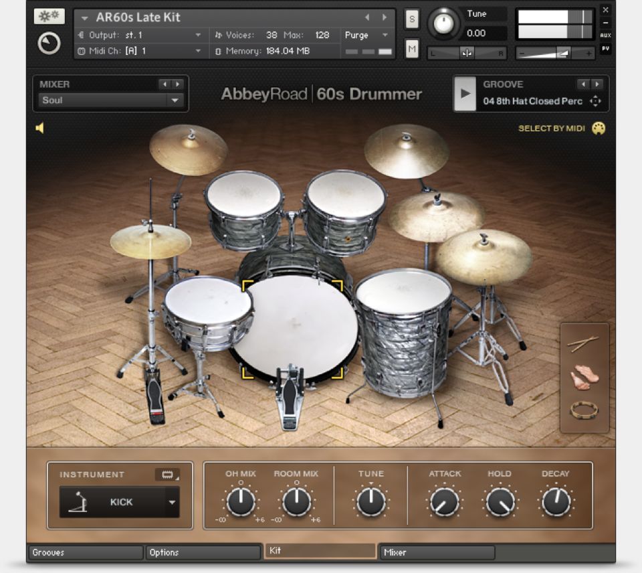Switch to the Grooves tab

pyautogui.click(x=86, y=552)
